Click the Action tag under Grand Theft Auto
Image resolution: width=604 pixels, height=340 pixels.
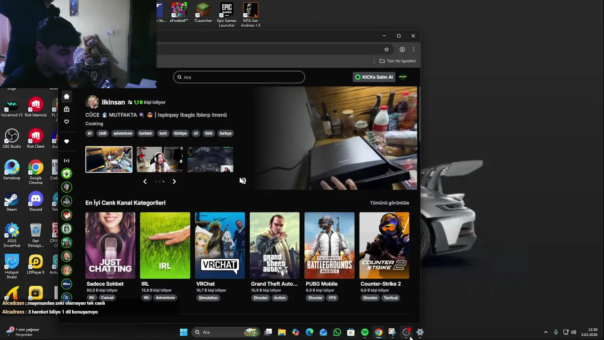pos(280,297)
